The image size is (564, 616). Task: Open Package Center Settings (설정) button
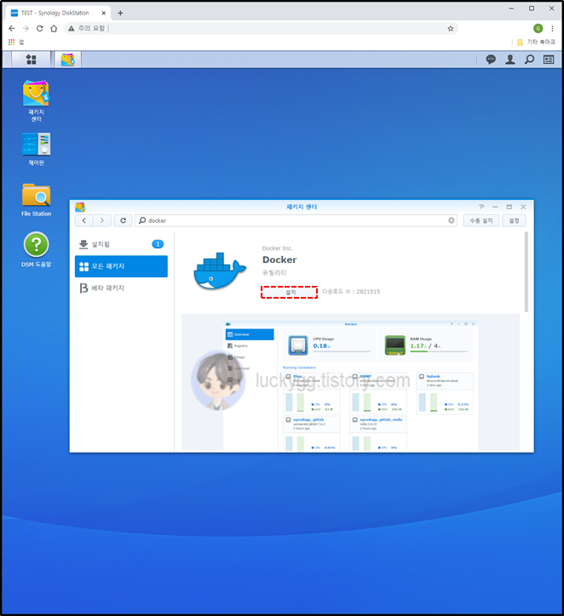click(514, 220)
